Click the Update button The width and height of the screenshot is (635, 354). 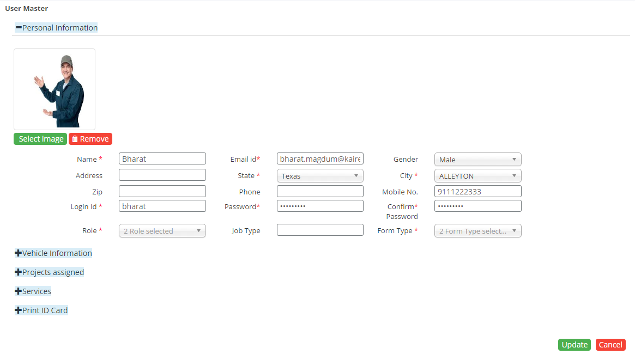tap(574, 345)
